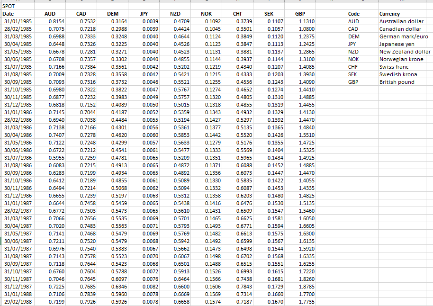Select CHF value 0.3849

click(237, 36)
